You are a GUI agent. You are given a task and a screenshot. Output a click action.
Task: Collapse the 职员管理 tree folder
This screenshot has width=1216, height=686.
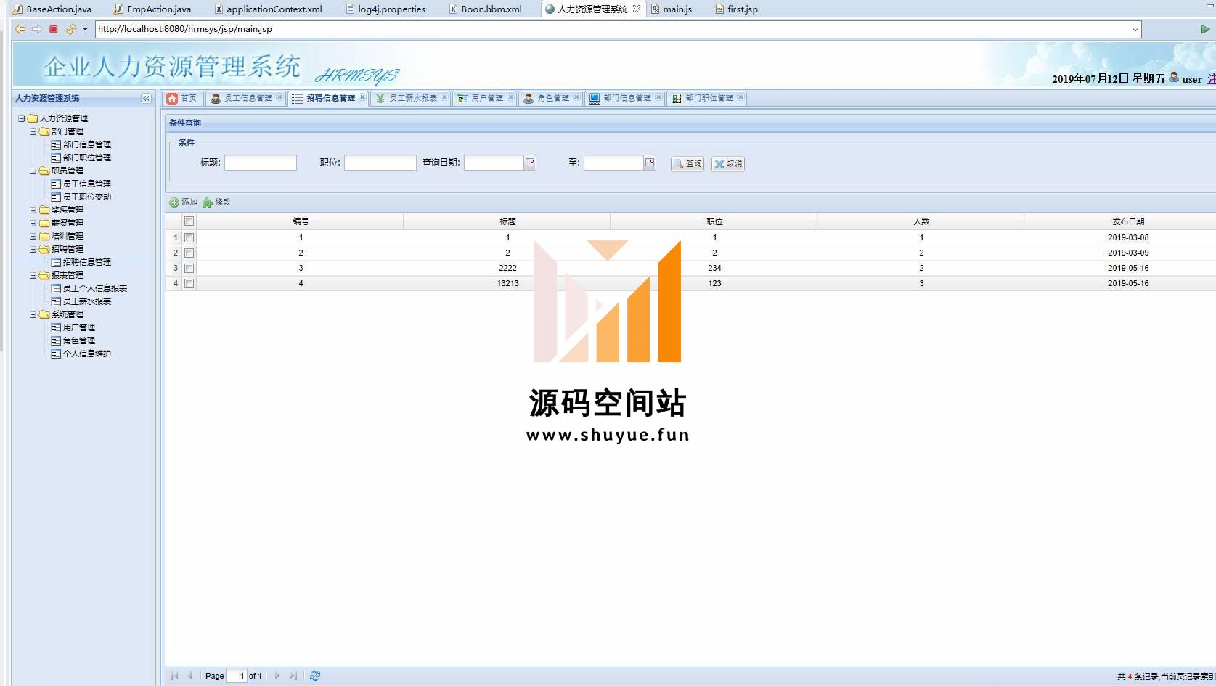pyautogui.click(x=33, y=171)
